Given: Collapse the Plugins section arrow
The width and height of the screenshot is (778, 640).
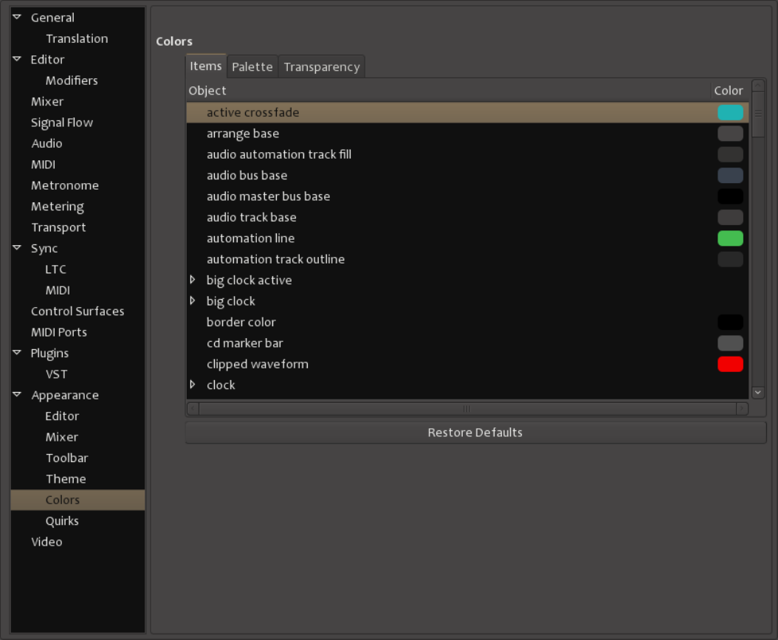Looking at the screenshot, I should tap(17, 353).
